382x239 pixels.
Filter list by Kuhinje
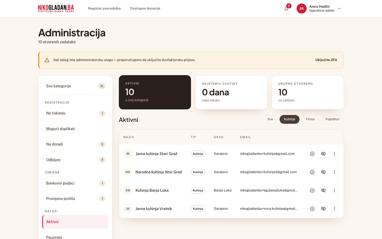(x=289, y=119)
